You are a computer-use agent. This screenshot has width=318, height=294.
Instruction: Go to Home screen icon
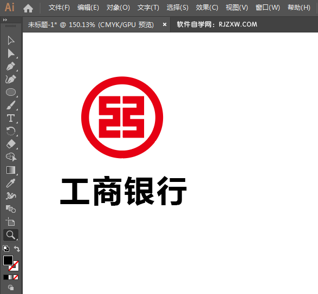pos(28,8)
